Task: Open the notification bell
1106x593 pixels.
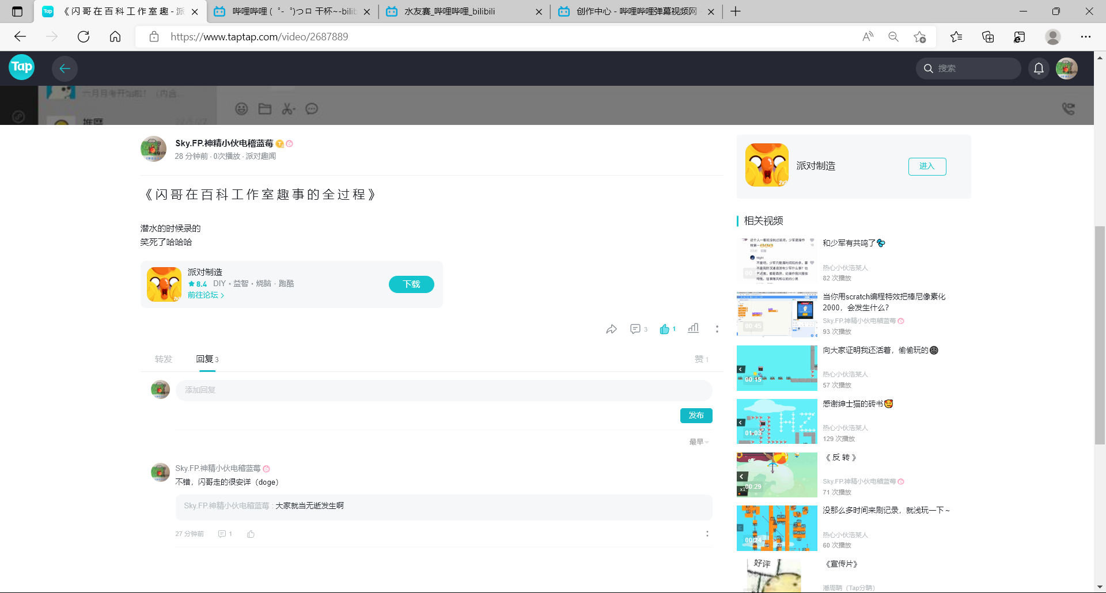Action: [1039, 69]
